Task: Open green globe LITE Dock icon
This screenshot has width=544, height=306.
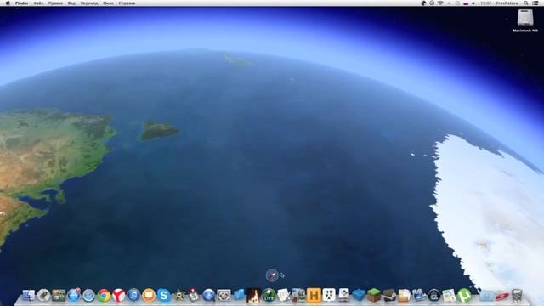Action: click(269, 295)
